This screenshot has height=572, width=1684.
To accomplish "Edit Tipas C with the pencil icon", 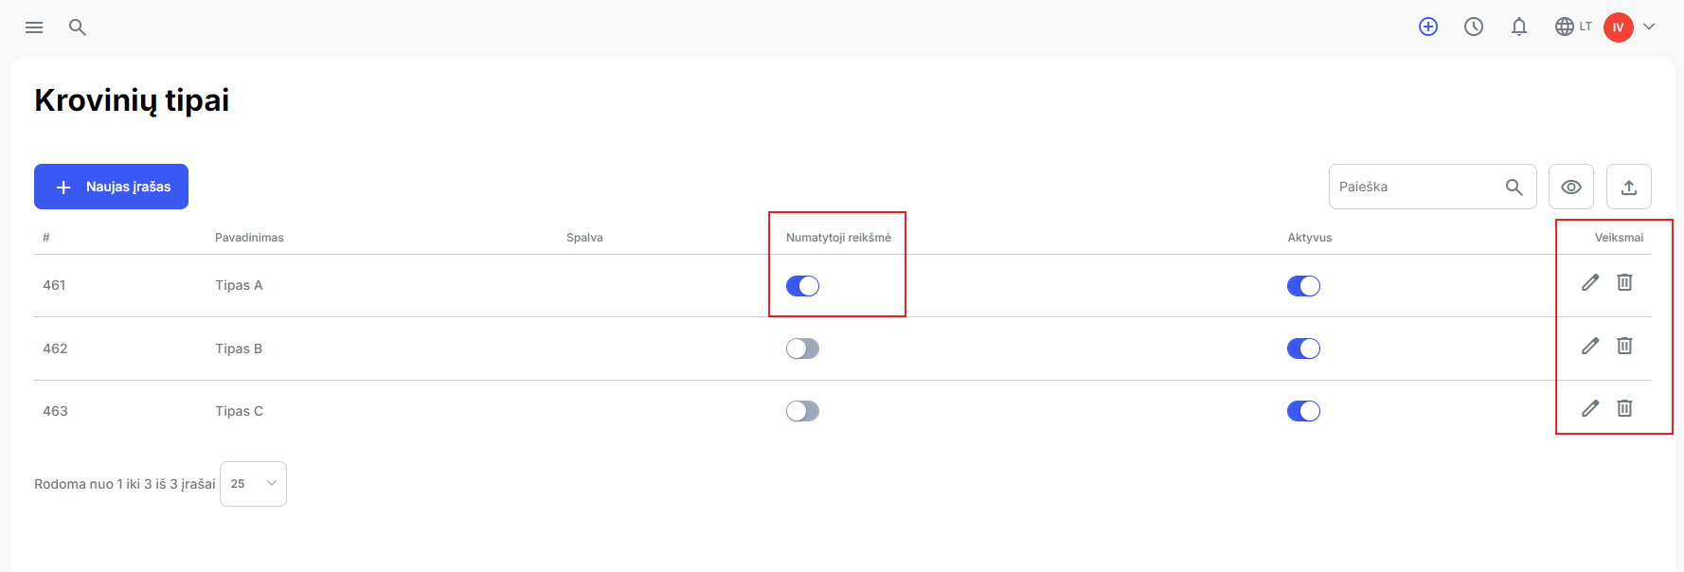I will [1590, 408].
